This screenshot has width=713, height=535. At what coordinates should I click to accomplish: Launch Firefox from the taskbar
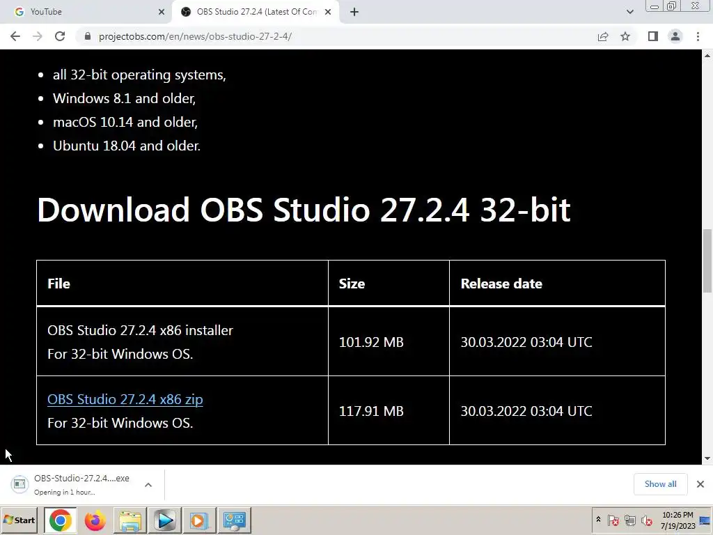click(95, 520)
